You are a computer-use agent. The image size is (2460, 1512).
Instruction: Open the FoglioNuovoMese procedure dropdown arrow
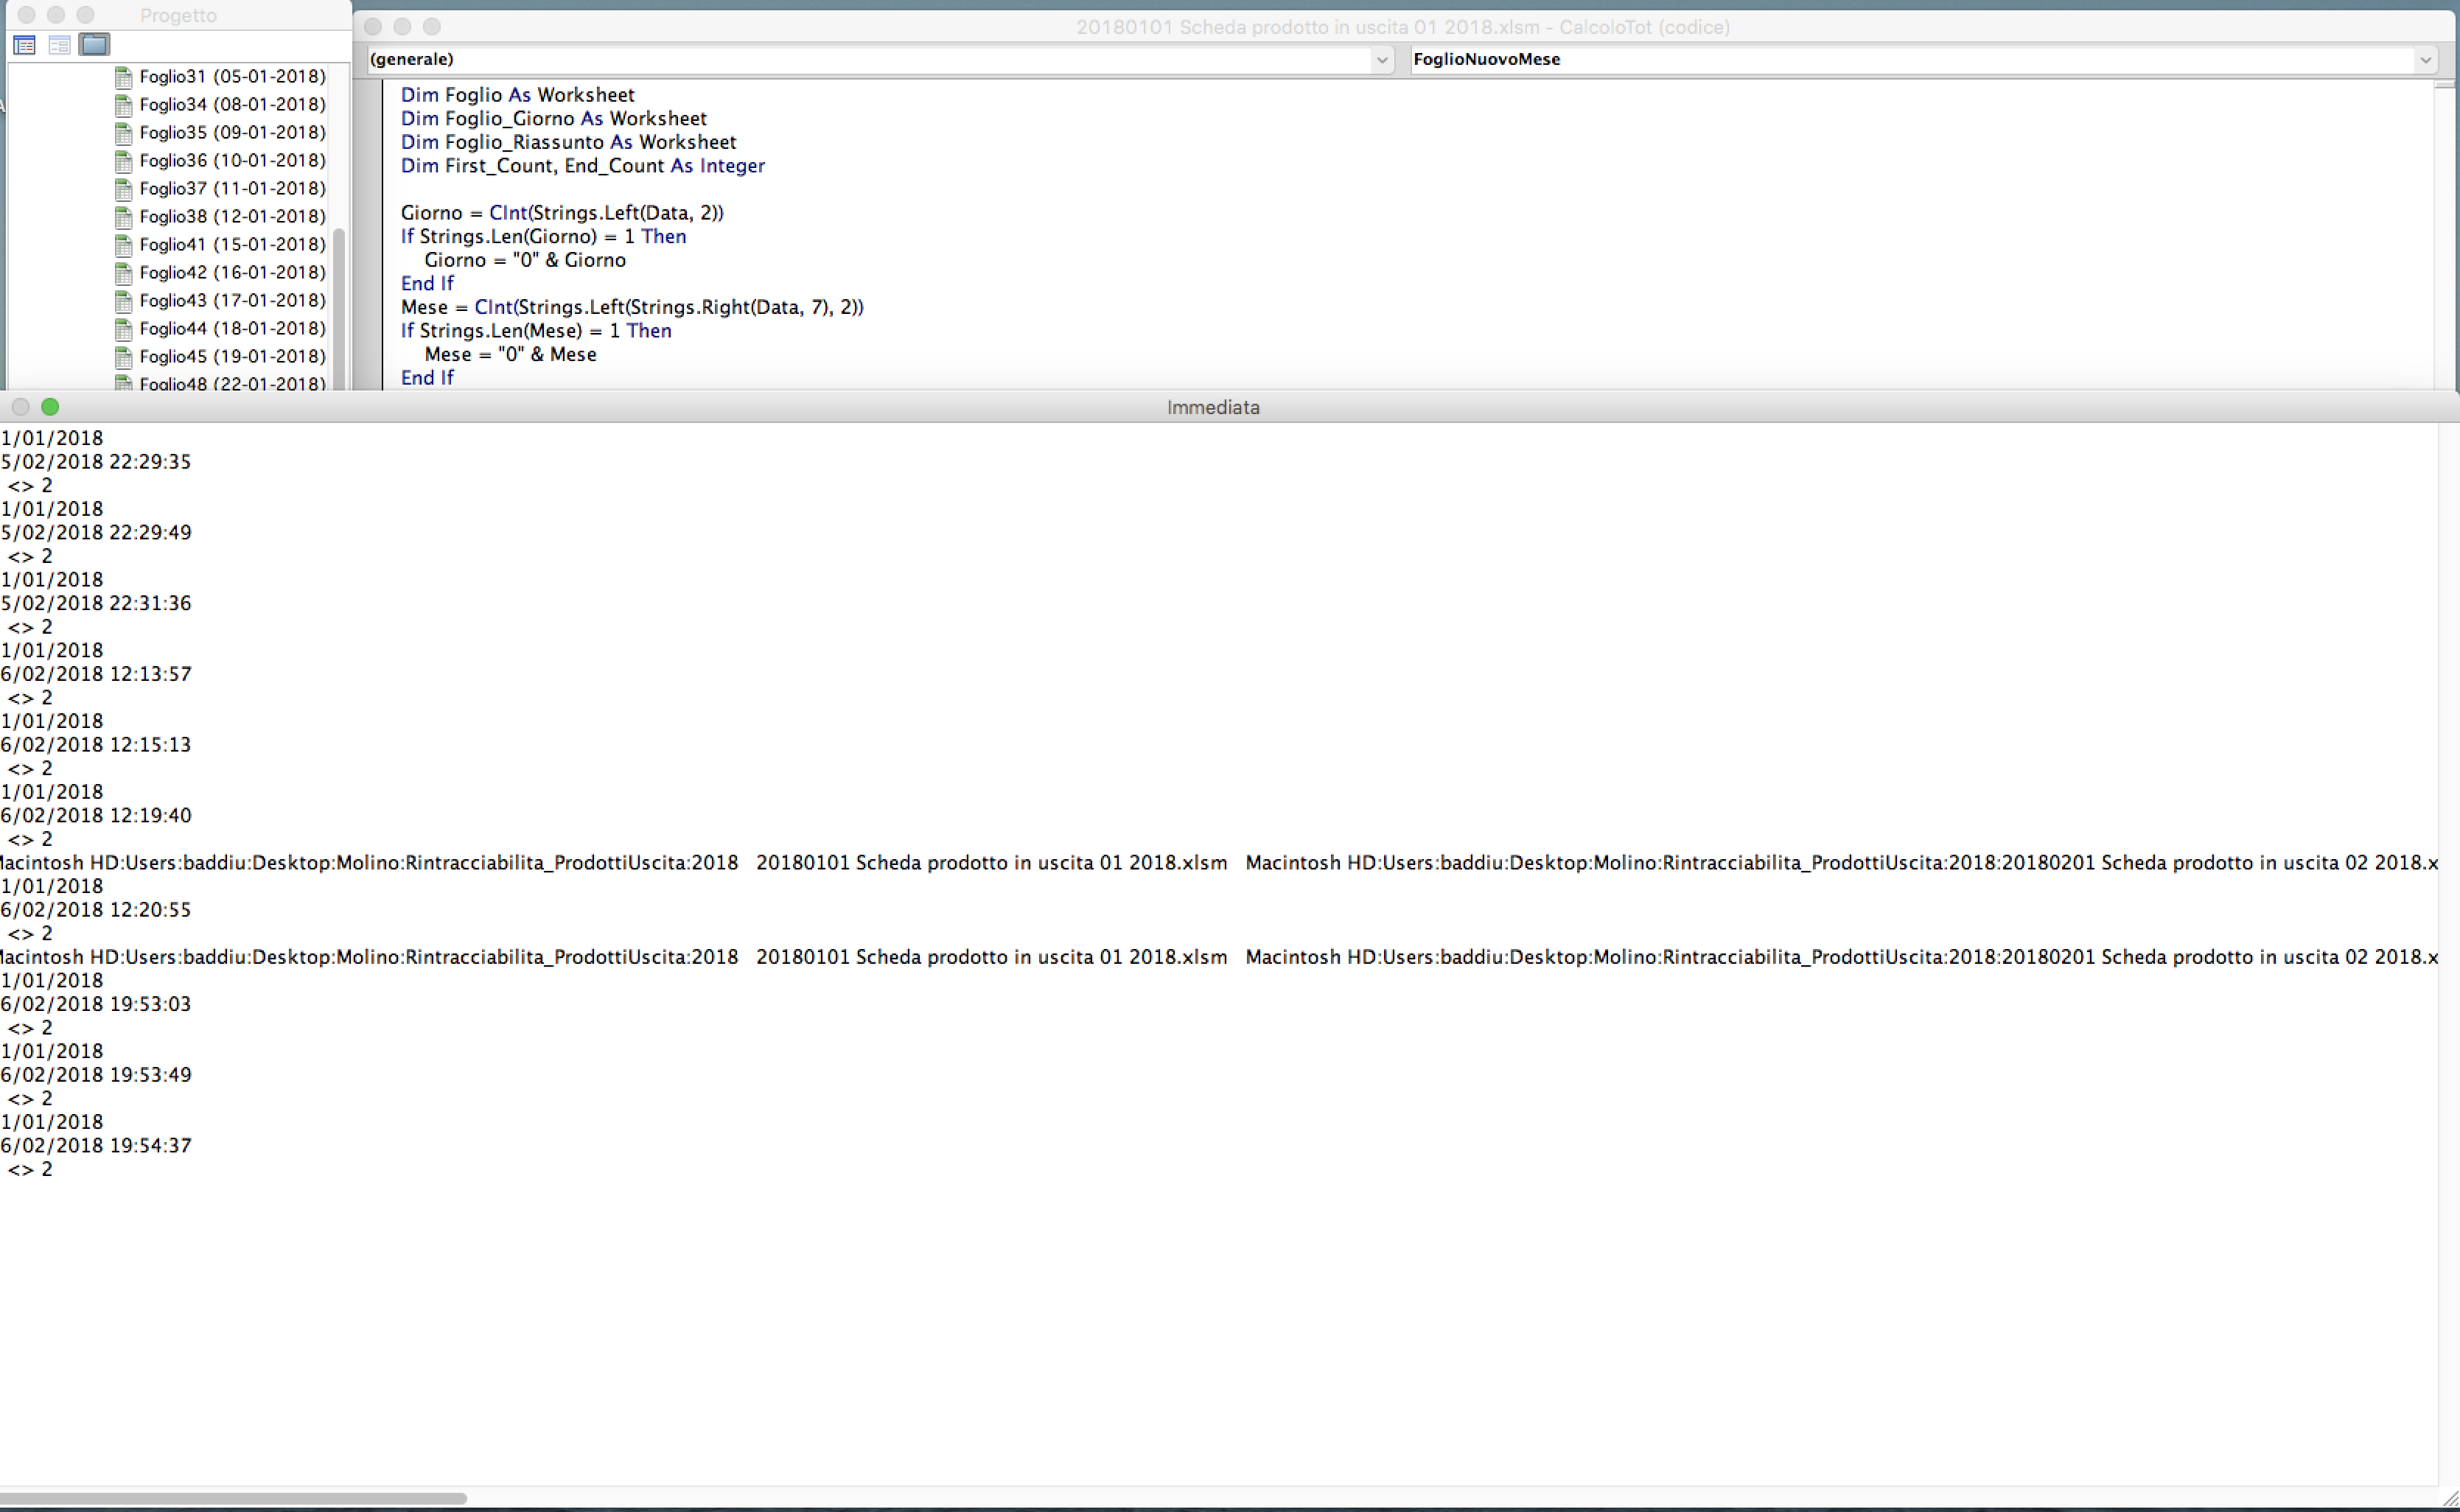click(2425, 60)
